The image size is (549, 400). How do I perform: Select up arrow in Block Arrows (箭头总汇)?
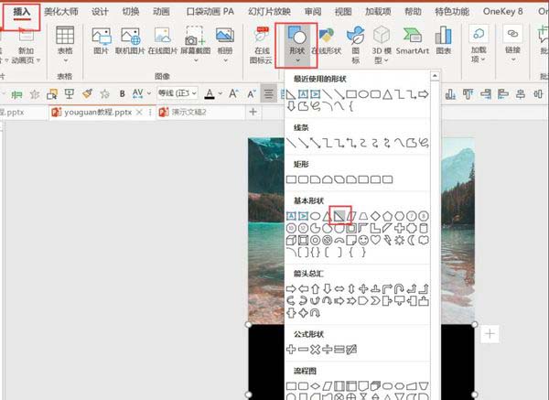315,289
